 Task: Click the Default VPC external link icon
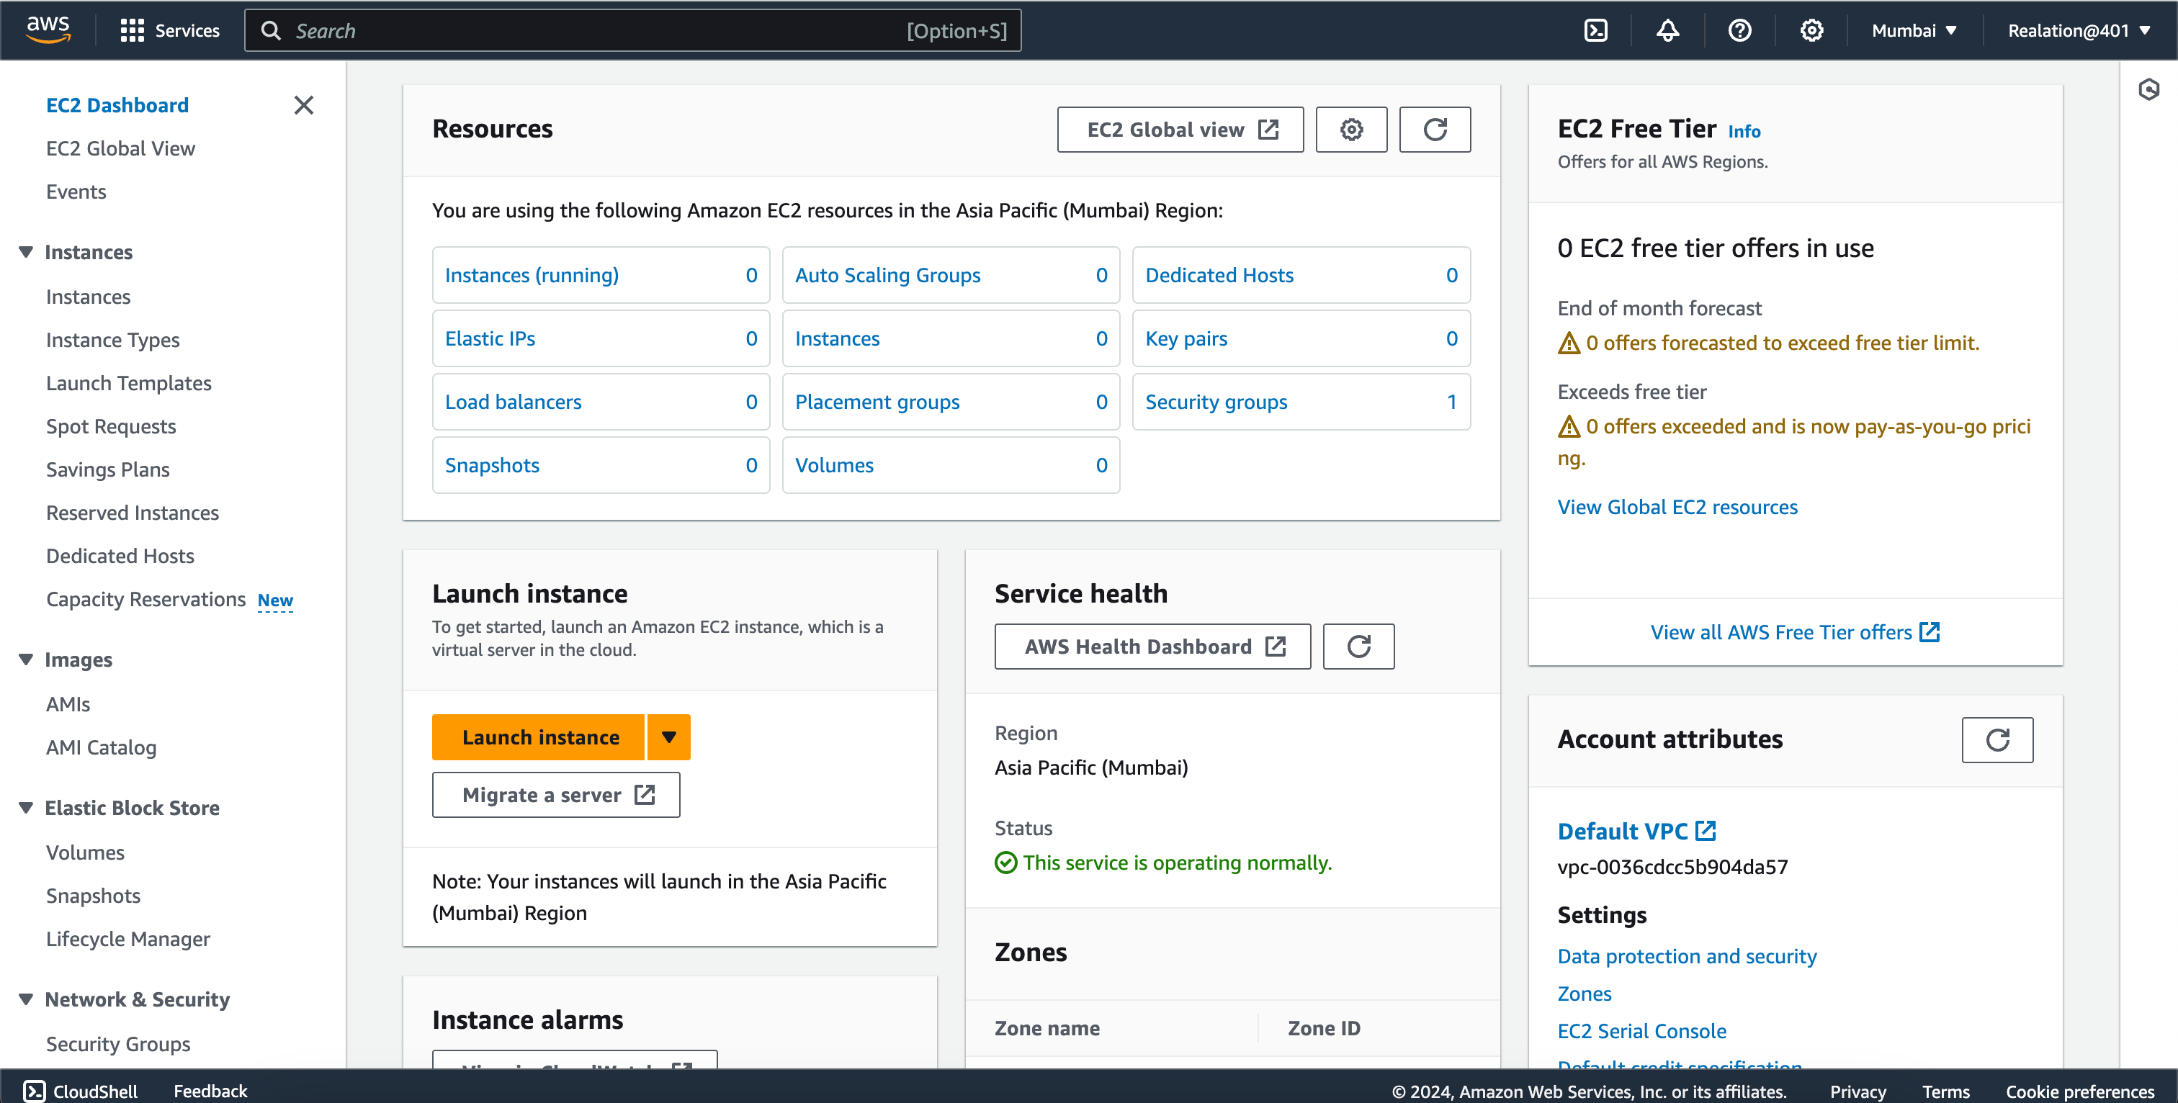(x=1706, y=831)
